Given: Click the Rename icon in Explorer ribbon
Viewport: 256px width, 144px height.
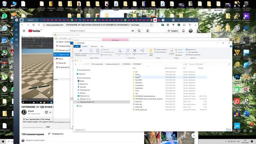Looking at the screenshot, I should point(142,51).
